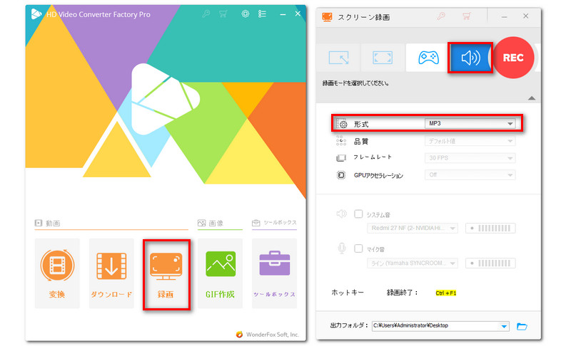Click the 録画モードを選択してください text

tap(355, 83)
